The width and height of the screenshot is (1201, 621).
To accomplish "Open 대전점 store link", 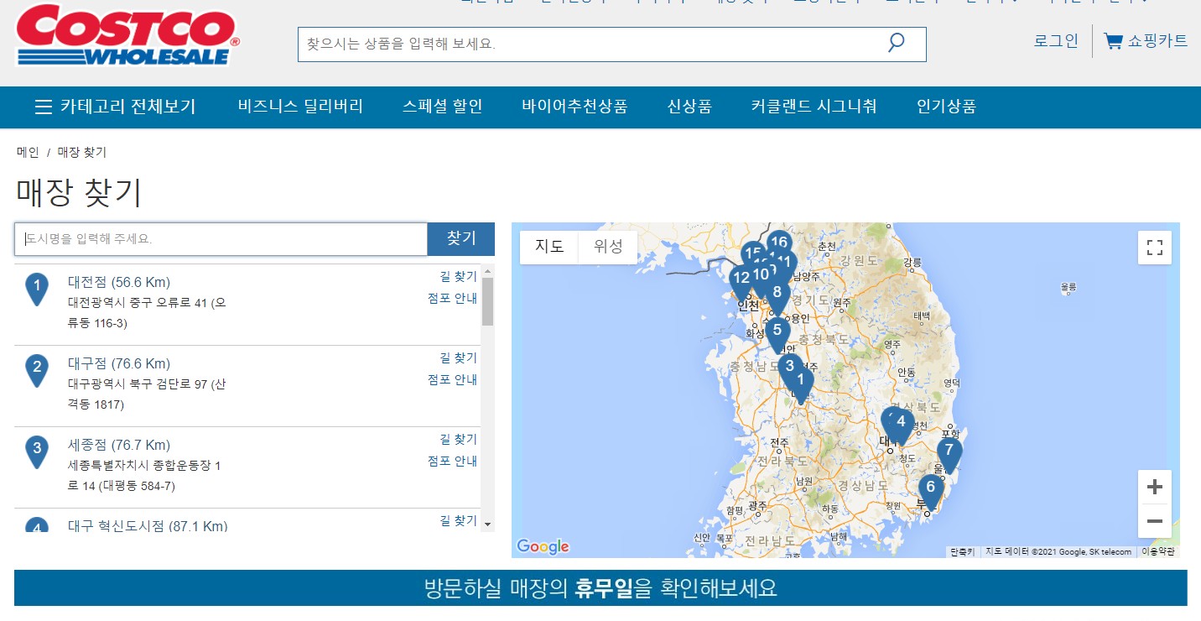I will click(x=119, y=282).
